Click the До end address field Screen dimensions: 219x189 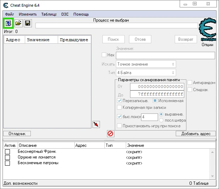tap(157, 94)
